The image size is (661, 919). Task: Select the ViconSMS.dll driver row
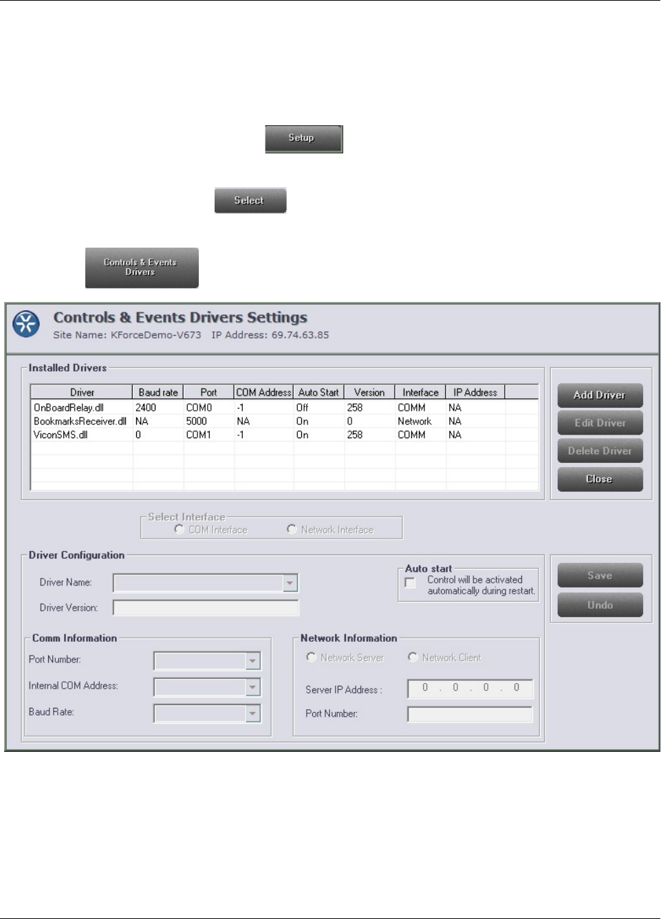[284, 435]
